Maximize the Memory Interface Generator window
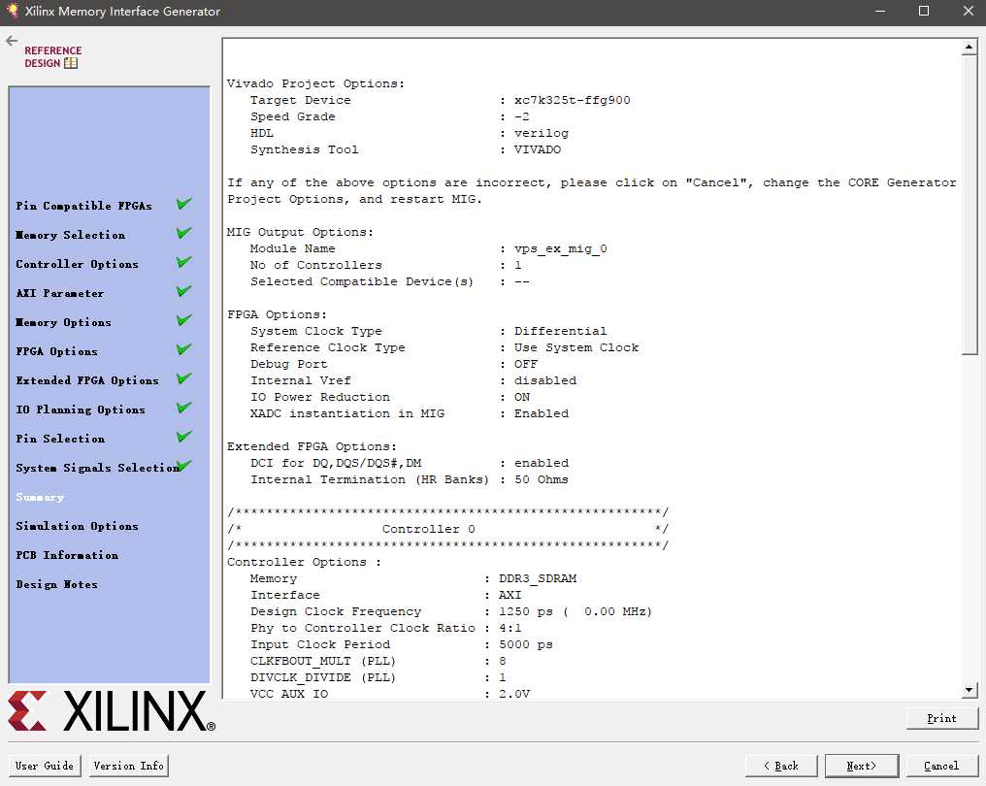The image size is (986, 786). [x=924, y=11]
